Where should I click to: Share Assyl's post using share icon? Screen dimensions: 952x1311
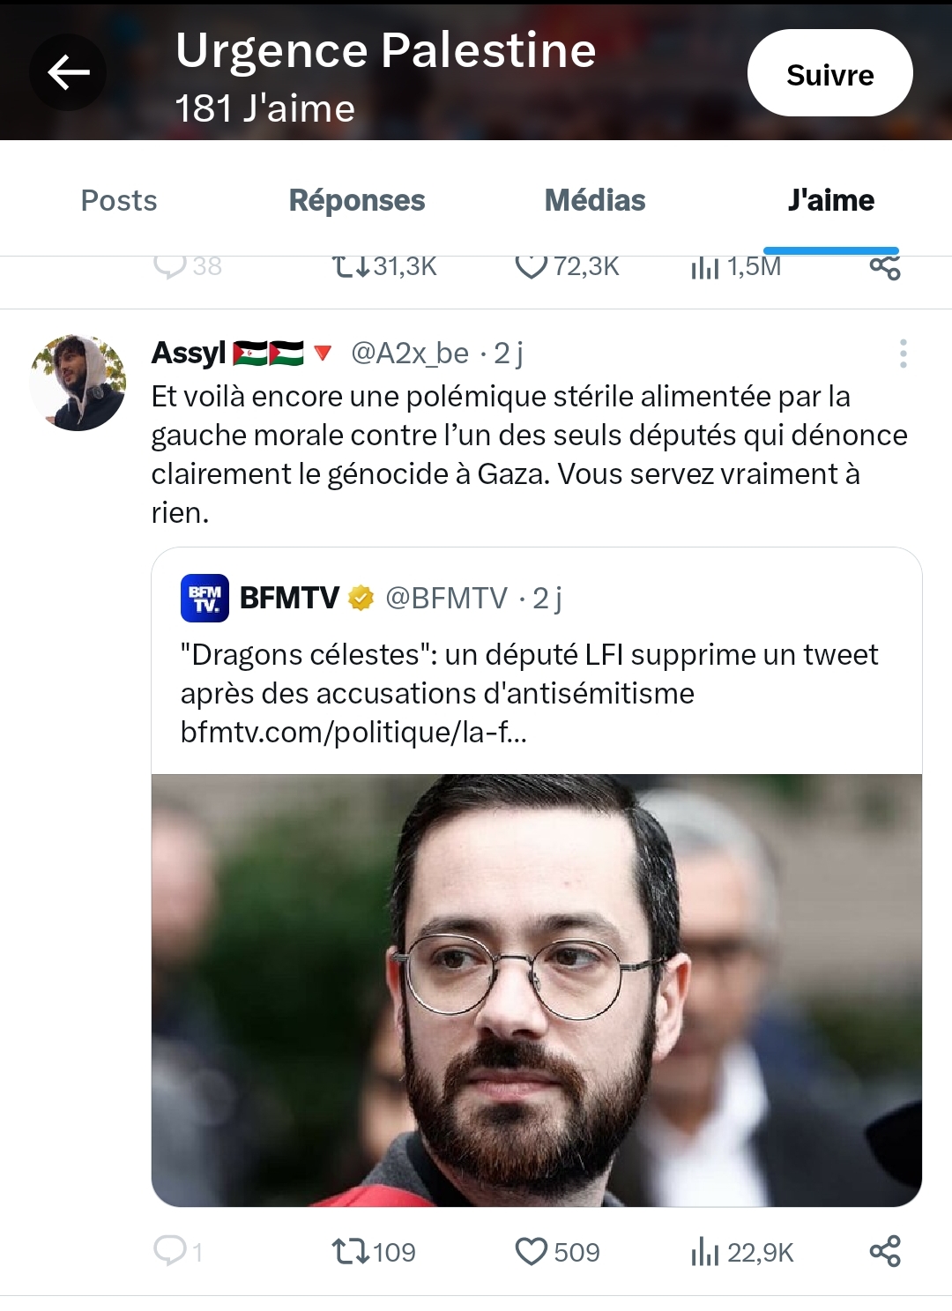[x=885, y=1251]
